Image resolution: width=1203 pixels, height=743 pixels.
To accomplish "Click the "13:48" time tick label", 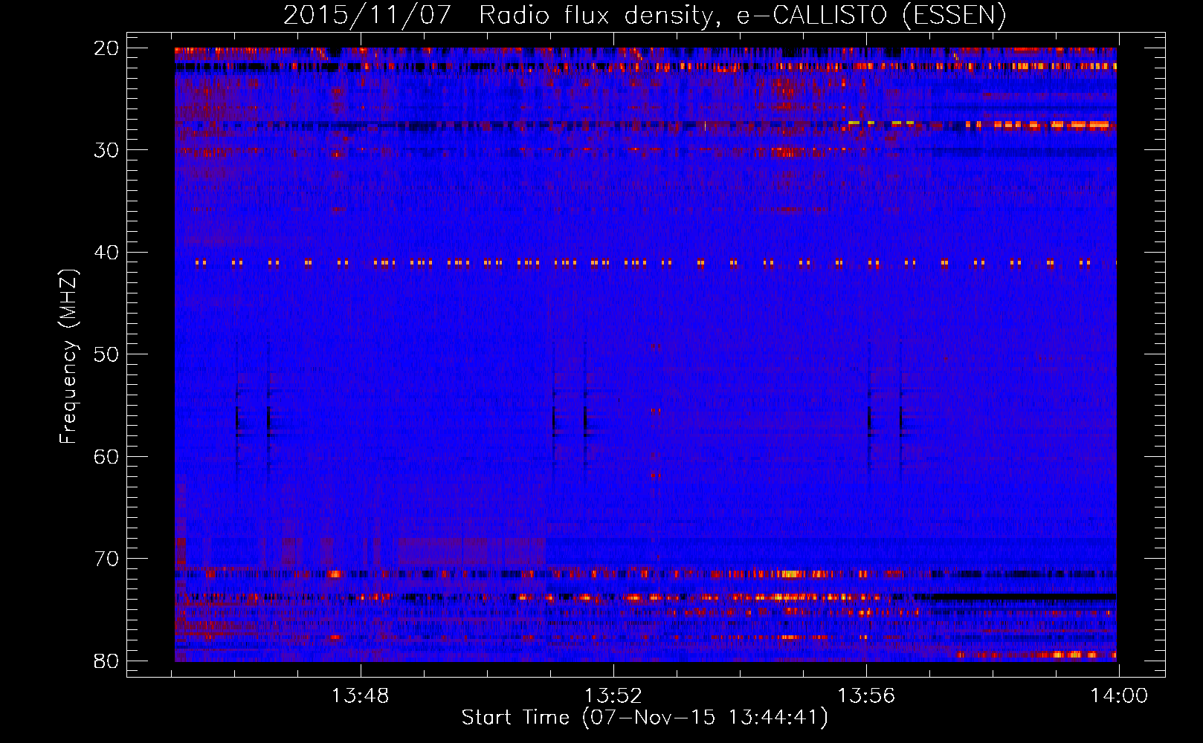I will pyautogui.click(x=361, y=696).
